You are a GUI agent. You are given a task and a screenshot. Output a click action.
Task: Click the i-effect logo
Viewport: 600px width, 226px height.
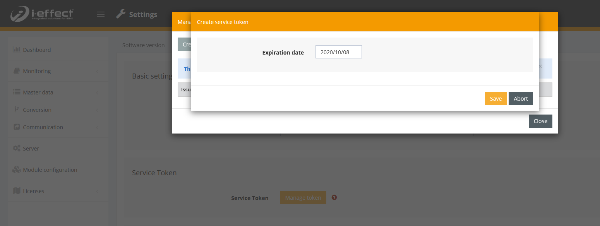point(42,14)
